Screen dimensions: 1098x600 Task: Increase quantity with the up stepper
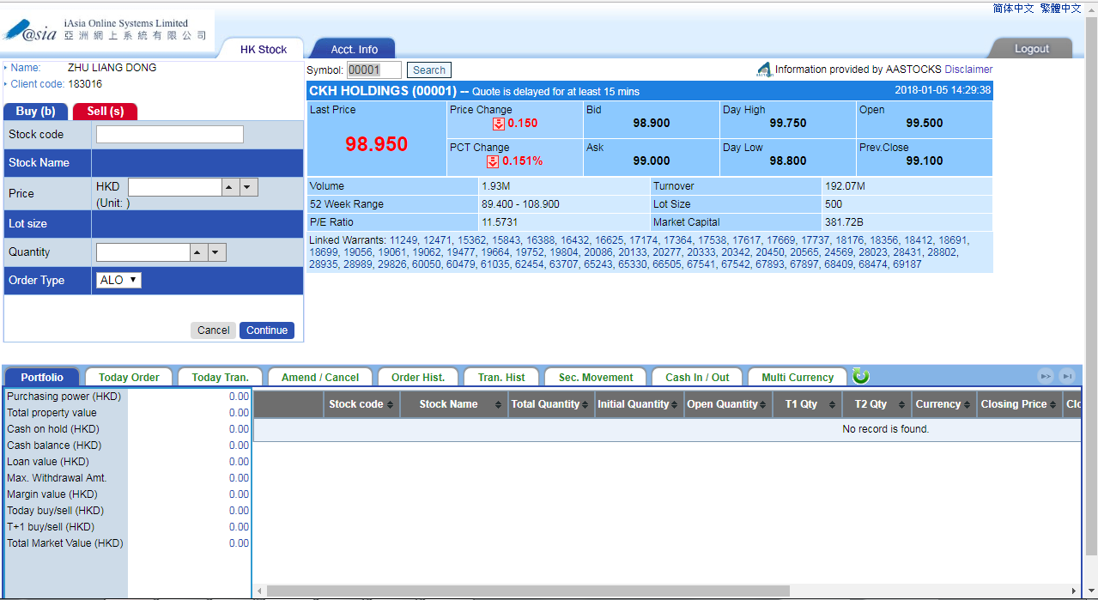(198, 252)
